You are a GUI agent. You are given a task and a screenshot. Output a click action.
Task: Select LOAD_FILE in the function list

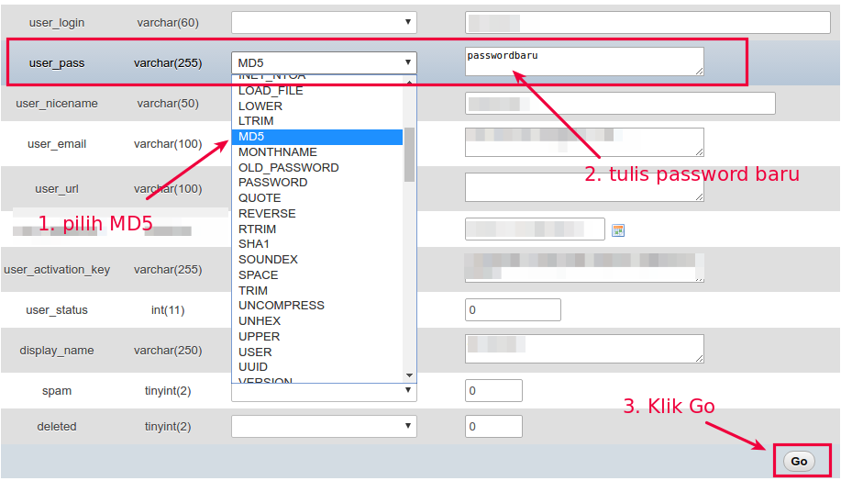pyautogui.click(x=271, y=91)
